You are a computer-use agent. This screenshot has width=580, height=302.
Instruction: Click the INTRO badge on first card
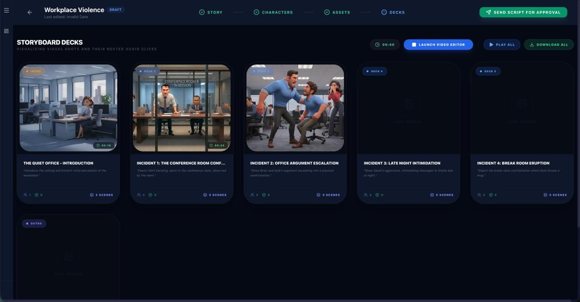click(x=33, y=71)
